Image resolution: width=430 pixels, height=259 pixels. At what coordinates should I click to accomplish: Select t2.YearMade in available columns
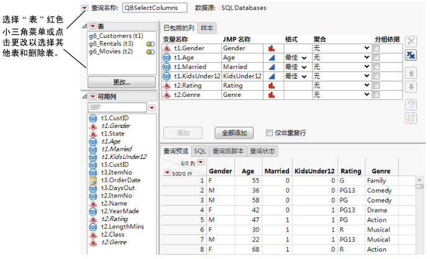(120, 211)
